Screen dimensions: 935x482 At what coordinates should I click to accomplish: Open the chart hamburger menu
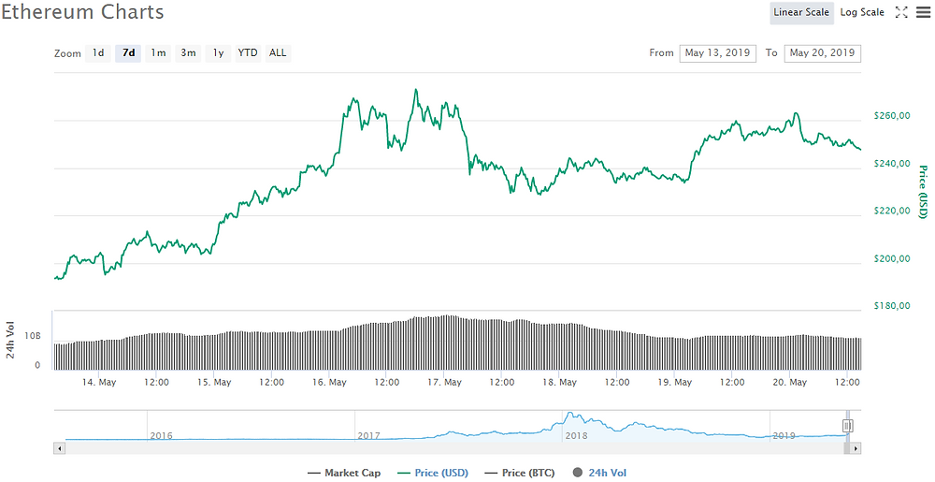pyautogui.click(x=923, y=12)
